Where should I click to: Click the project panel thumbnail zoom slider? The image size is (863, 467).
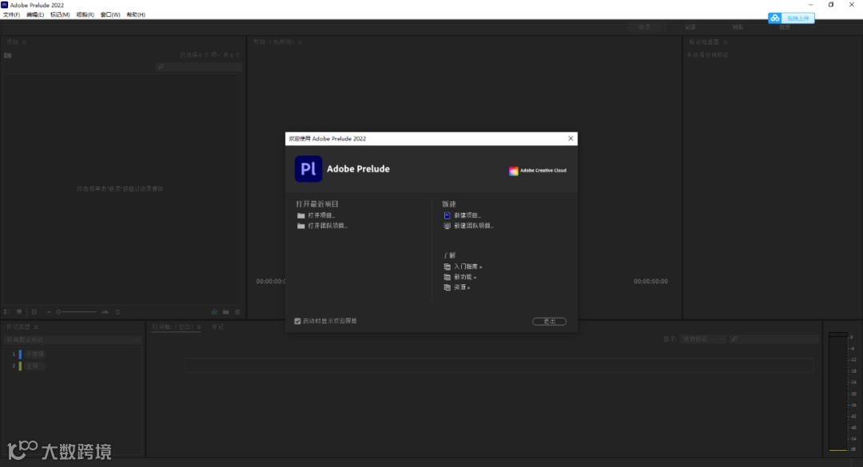(77, 312)
